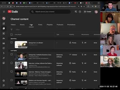
Task: Click George Kao's video tile in call panel
Action: click(x=110, y=7)
